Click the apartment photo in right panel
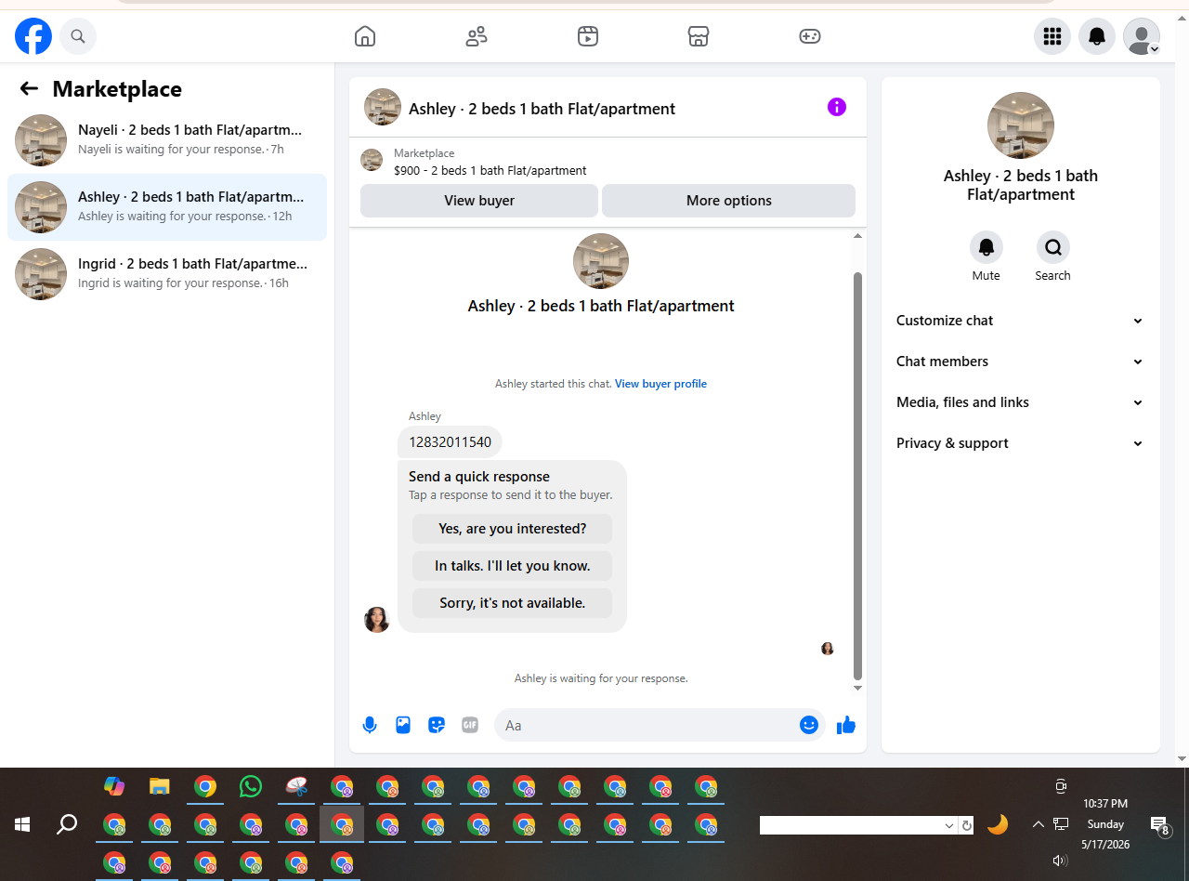Viewport: 1189px width, 881px height. pyautogui.click(x=1021, y=125)
